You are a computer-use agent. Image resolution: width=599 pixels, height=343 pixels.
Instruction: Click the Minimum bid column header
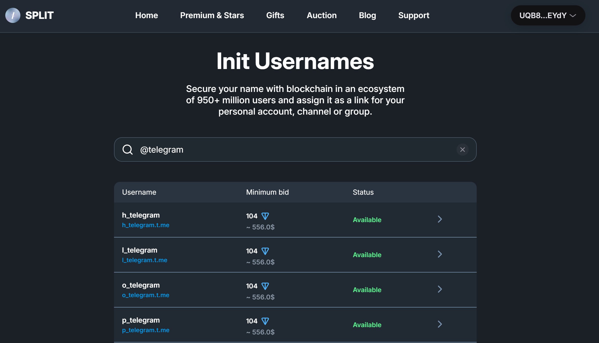(x=267, y=192)
